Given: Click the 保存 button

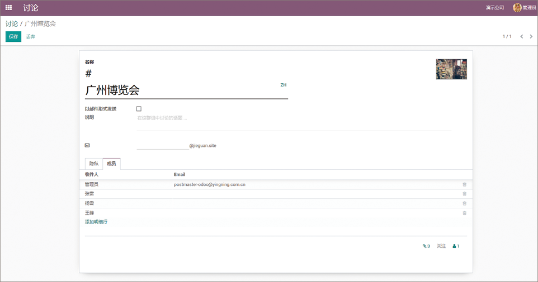Looking at the screenshot, I should (13, 36).
